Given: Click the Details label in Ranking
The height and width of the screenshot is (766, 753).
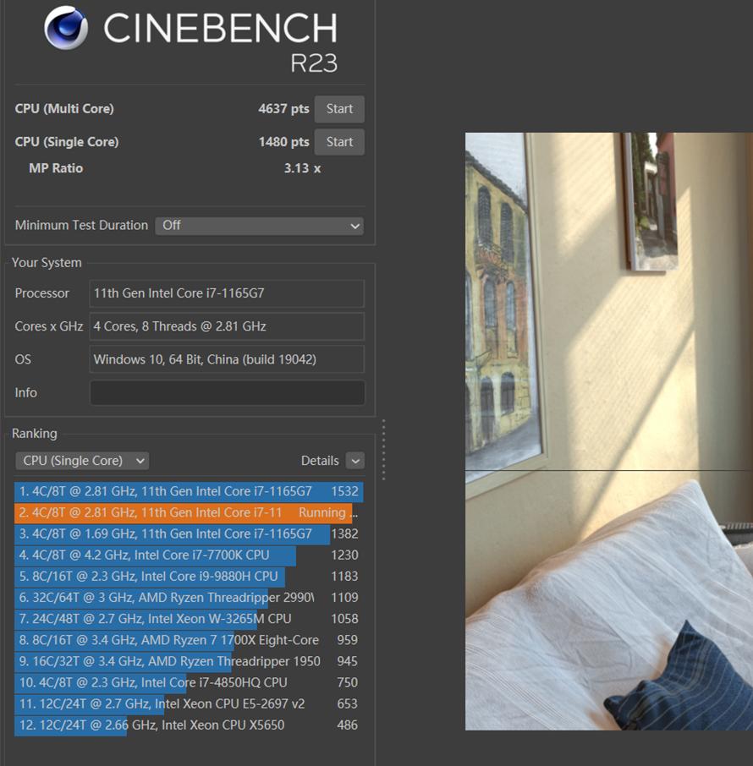Looking at the screenshot, I should [320, 461].
